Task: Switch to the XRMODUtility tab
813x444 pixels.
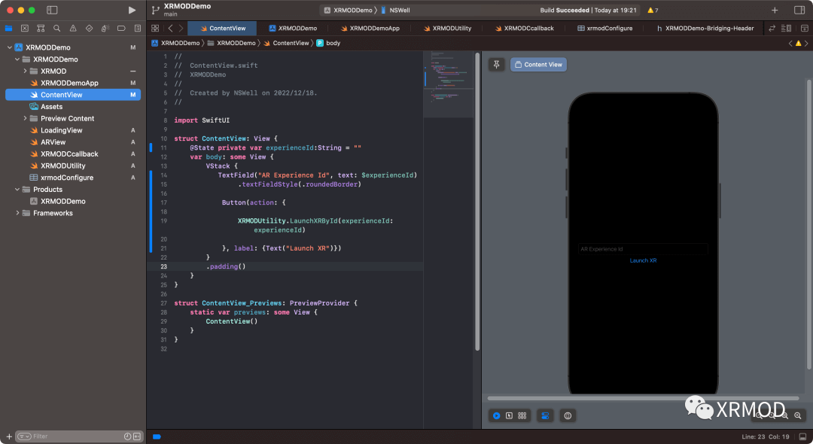Action: [x=447, y=29]
